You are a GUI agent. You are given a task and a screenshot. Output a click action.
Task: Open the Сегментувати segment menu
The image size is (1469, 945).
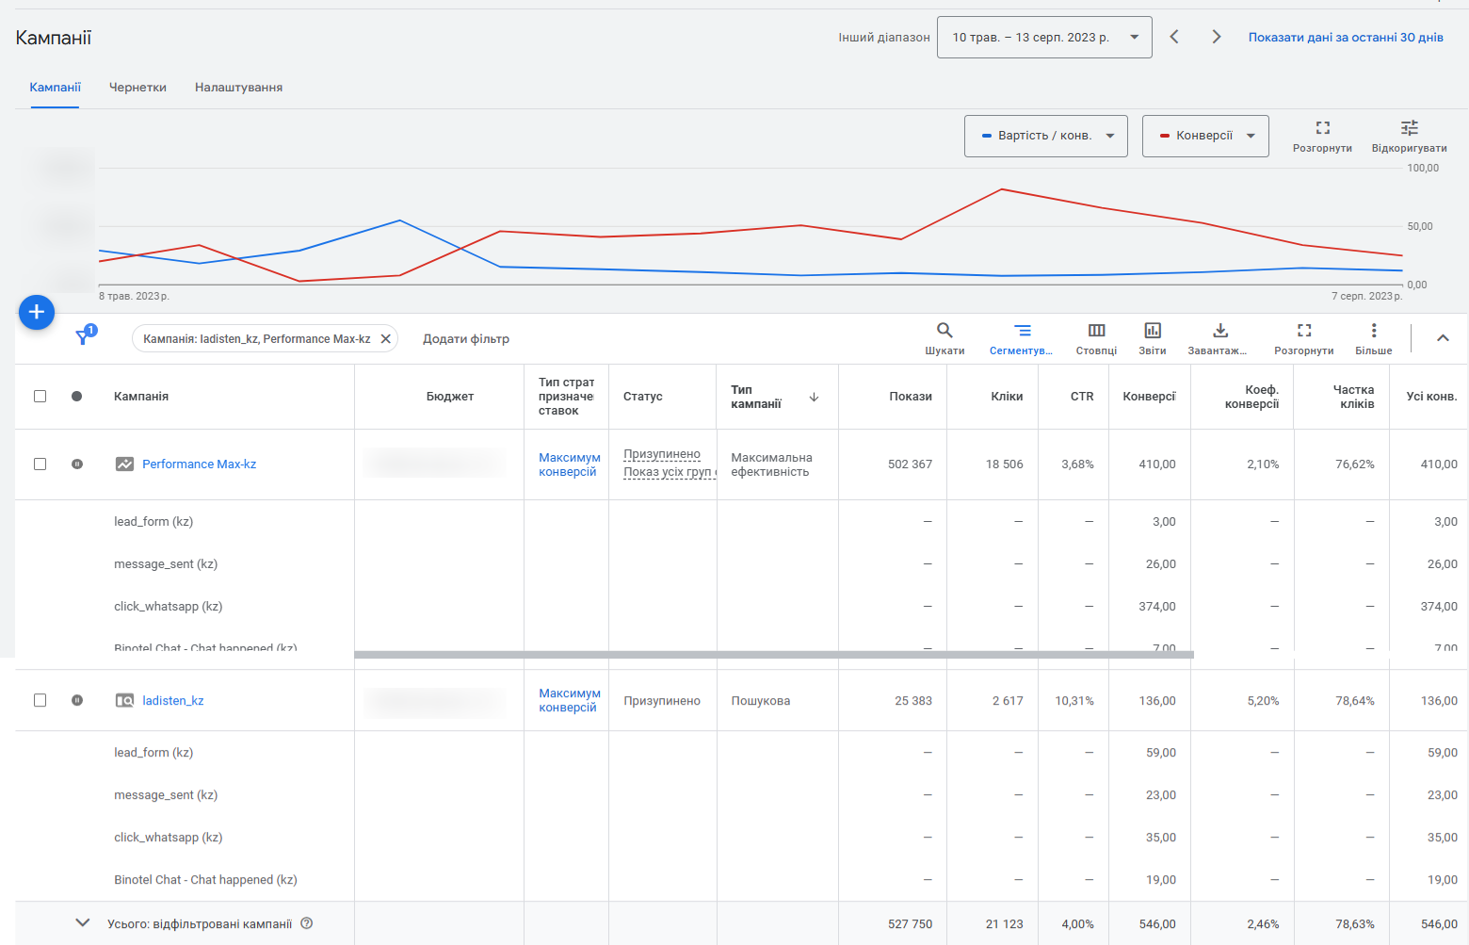(1022, 337)
